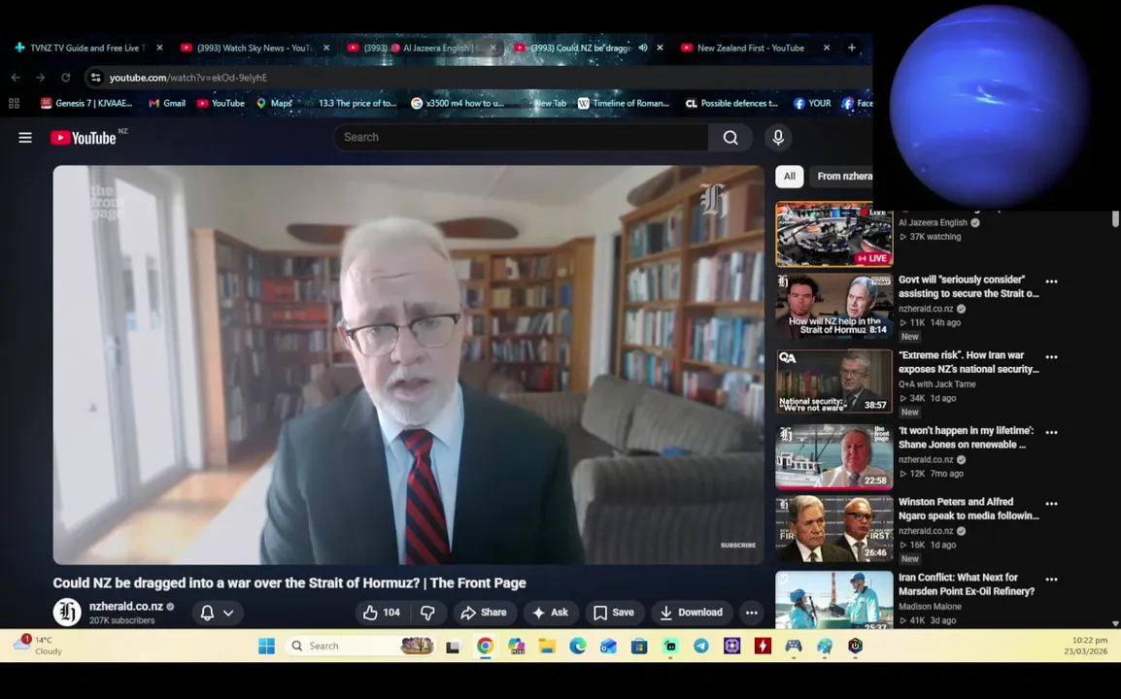Click the search magnifier button on YouTube
This screenshot has width=1121, height=699.
tap(730, 137)
